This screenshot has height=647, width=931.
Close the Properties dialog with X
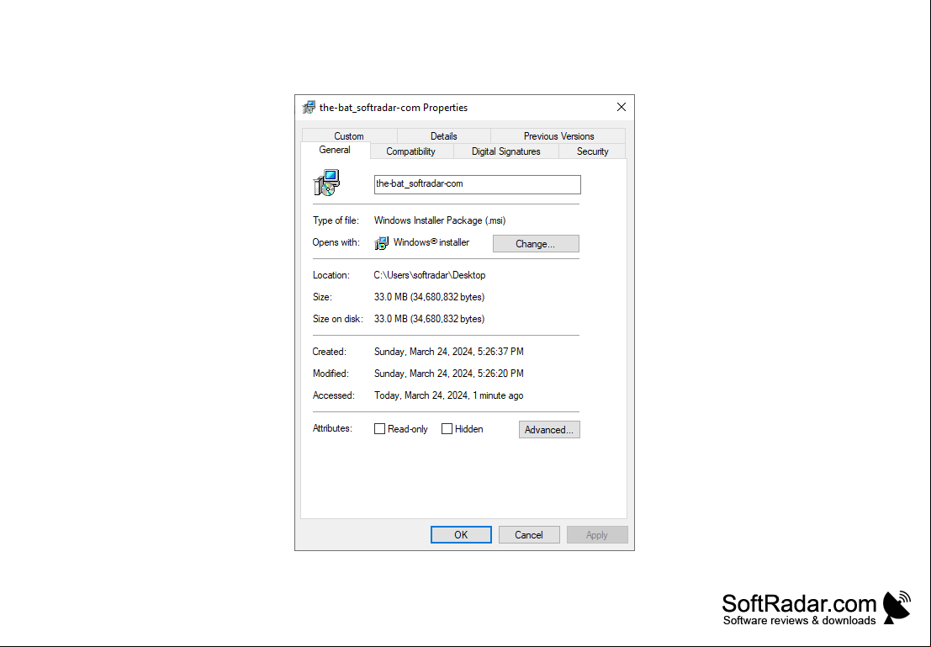point(621,107)
